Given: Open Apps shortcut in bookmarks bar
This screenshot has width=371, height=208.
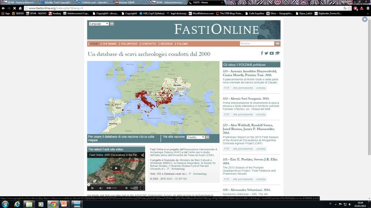Looking at the screenshot, I should [6, 13].
